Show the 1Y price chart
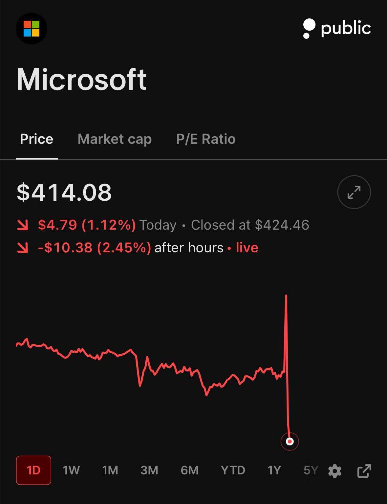This screenshot has width=387, height=504. 274,470
